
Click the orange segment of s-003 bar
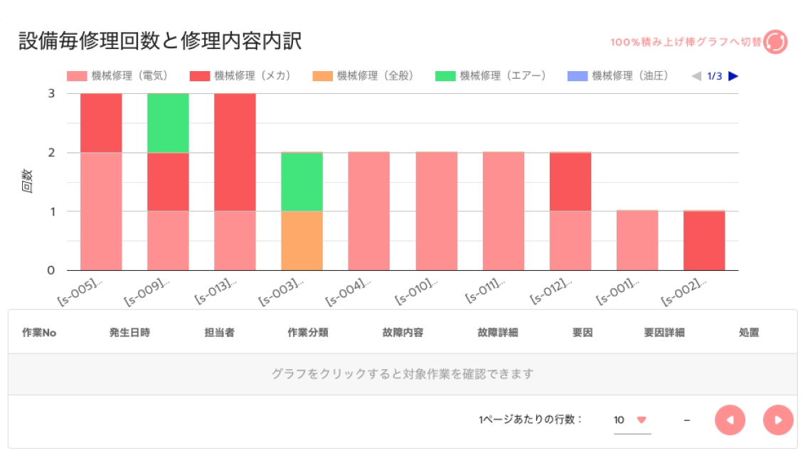coord(302,240)
